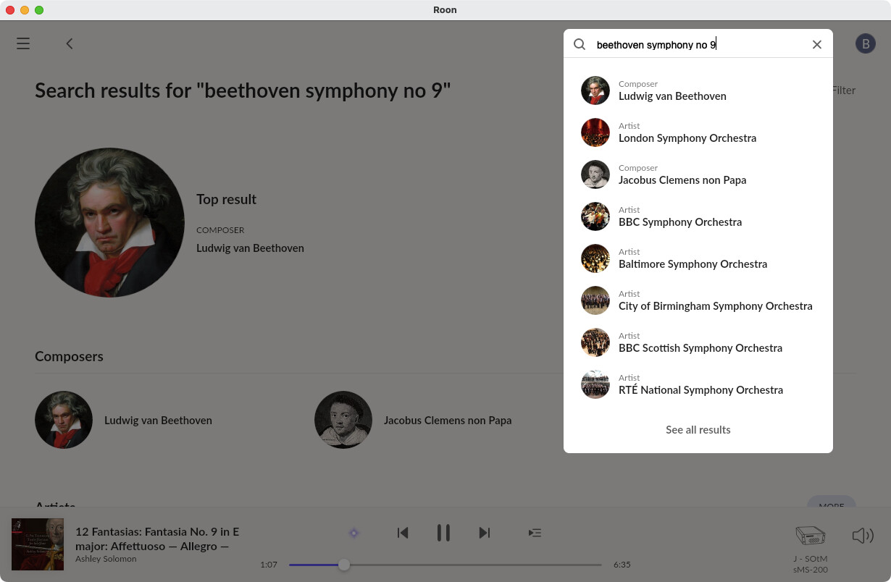The image size is (891, 582).
Task: Open the Roon Radio sparkle icon
Action: click(x=354, y=533)
